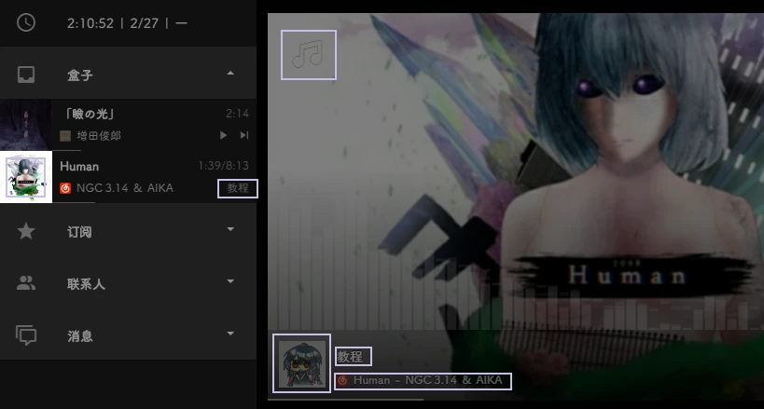The image size is (764, 409).
Task: Click the time and date text 2:10:52
Action: coord(90,23)
